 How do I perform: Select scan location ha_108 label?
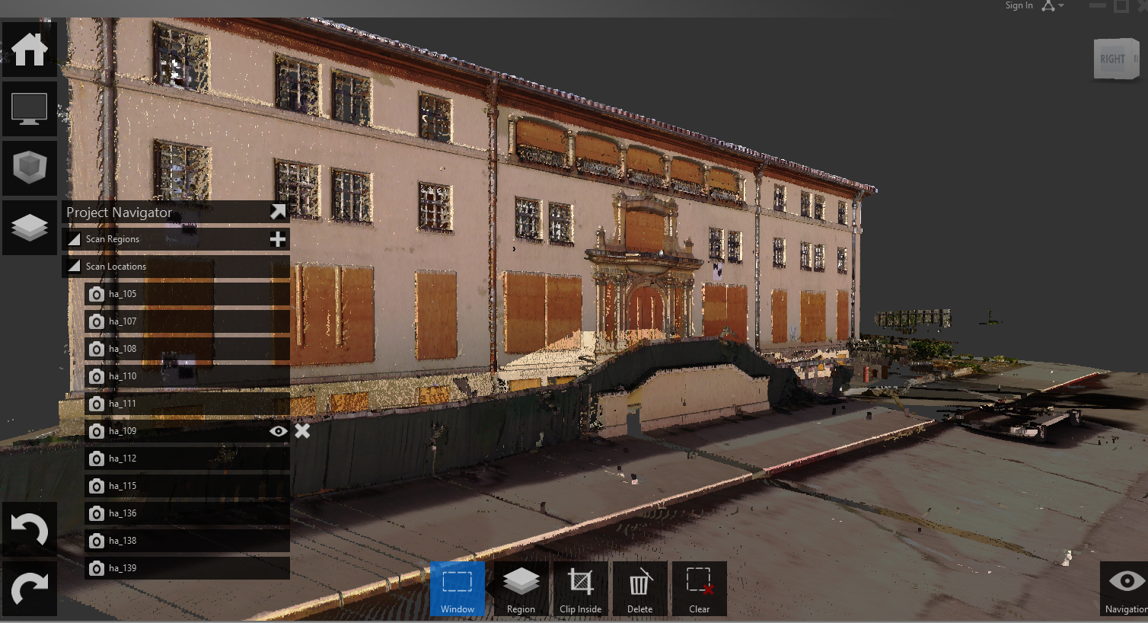[x=123, y=349]
